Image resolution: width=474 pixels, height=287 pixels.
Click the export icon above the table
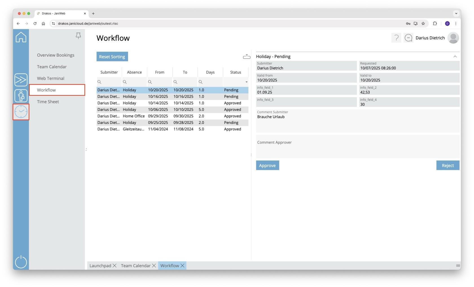click(x=247, y=57)
